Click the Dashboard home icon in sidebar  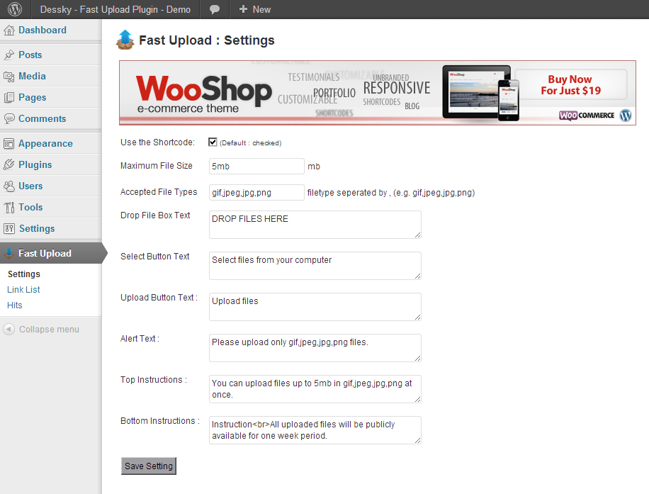pyautogui.click(x=9, y=30)
